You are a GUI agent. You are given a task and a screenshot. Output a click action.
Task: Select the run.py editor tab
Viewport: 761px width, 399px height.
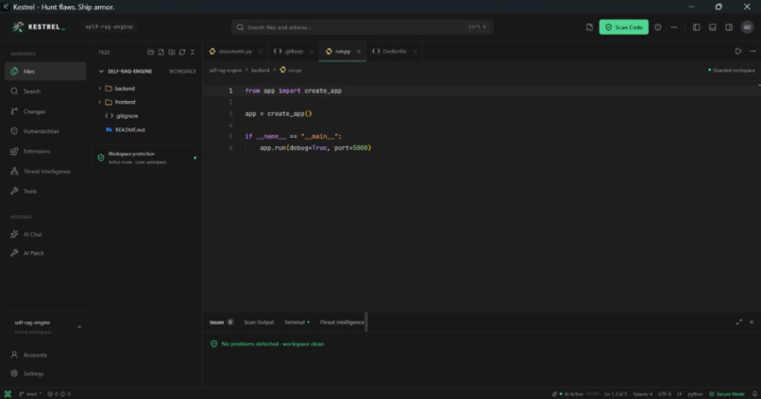[342, 51]
